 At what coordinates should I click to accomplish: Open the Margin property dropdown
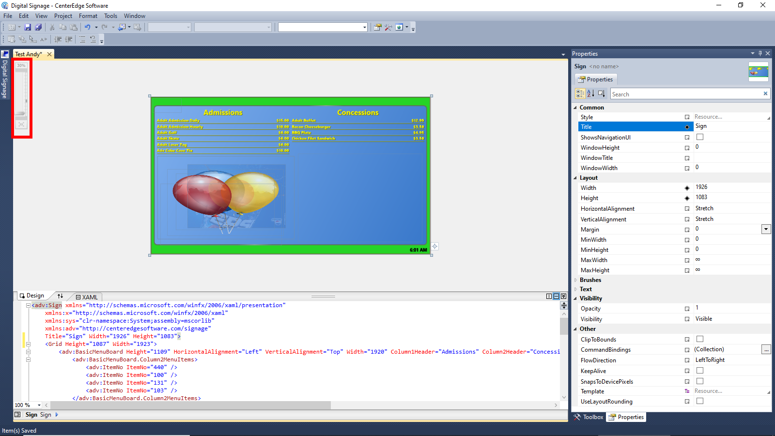pos(766,229)
